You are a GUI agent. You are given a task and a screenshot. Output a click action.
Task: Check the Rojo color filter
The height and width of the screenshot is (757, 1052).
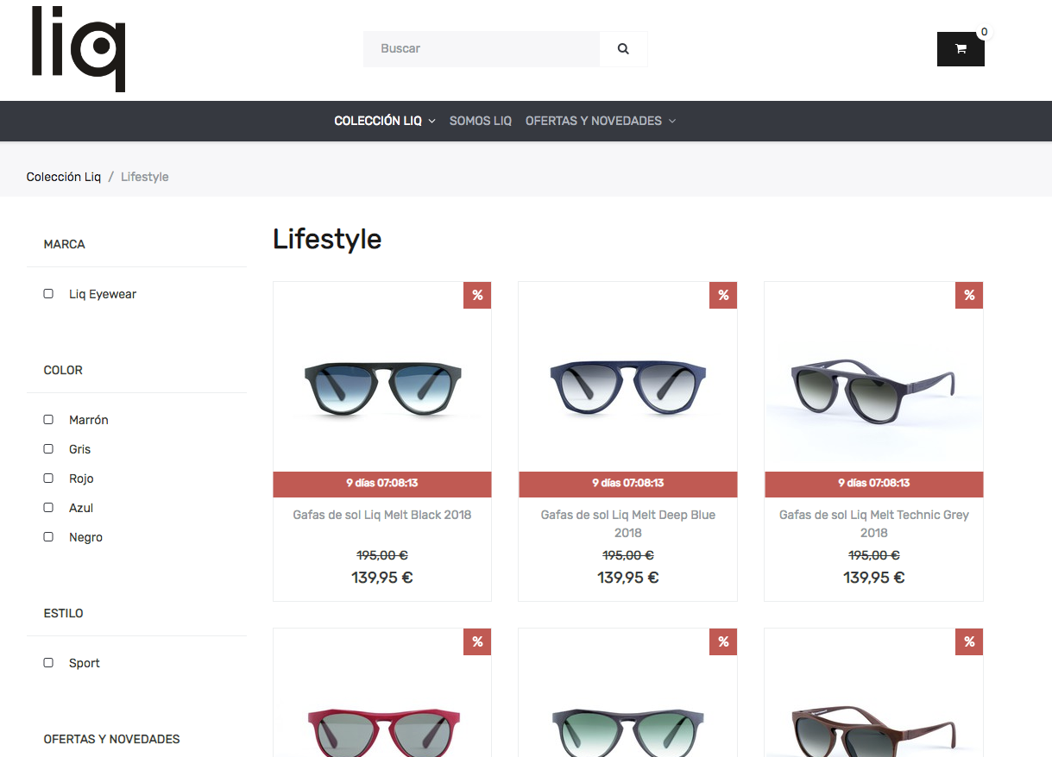coord(48,479)
